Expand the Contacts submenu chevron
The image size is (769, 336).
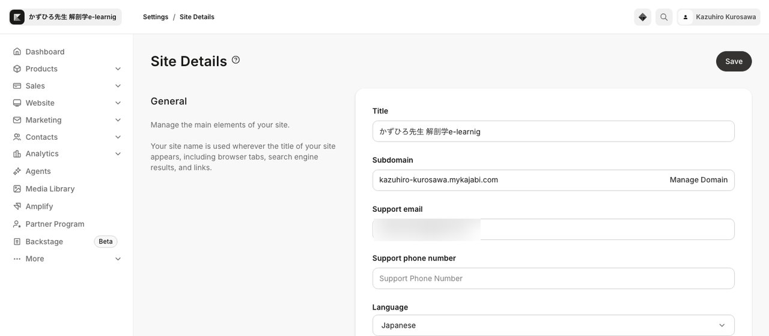click(118, 137)
